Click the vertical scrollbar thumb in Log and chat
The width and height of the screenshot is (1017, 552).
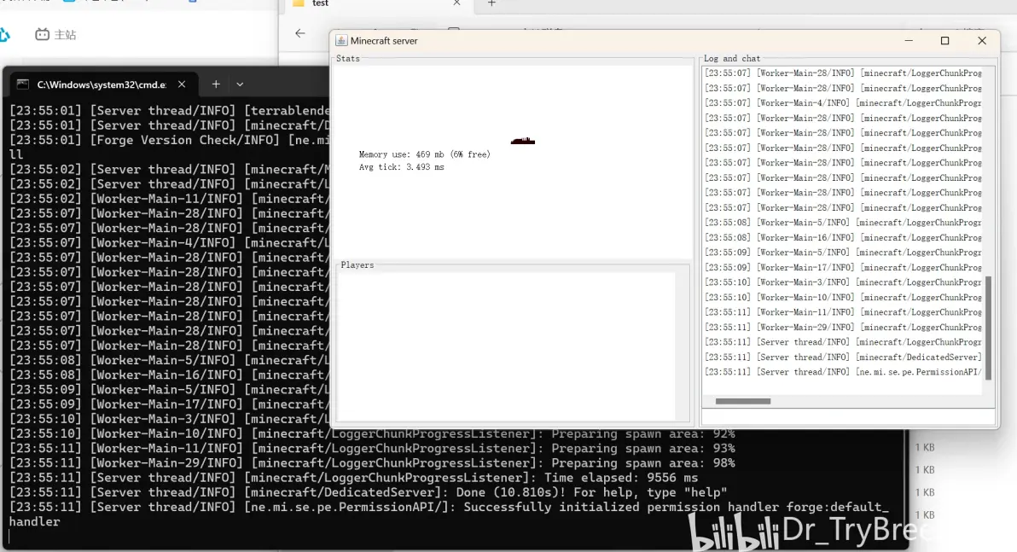(989, 328)
